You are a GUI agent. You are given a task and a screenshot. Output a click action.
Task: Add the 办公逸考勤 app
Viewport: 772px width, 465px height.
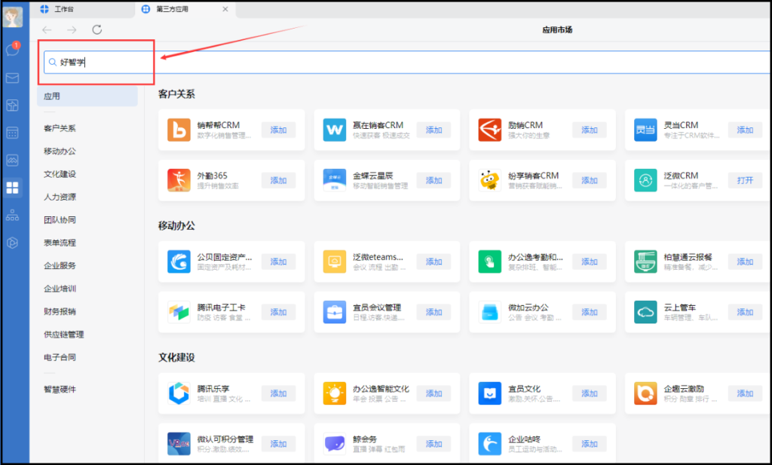[590, 262]
